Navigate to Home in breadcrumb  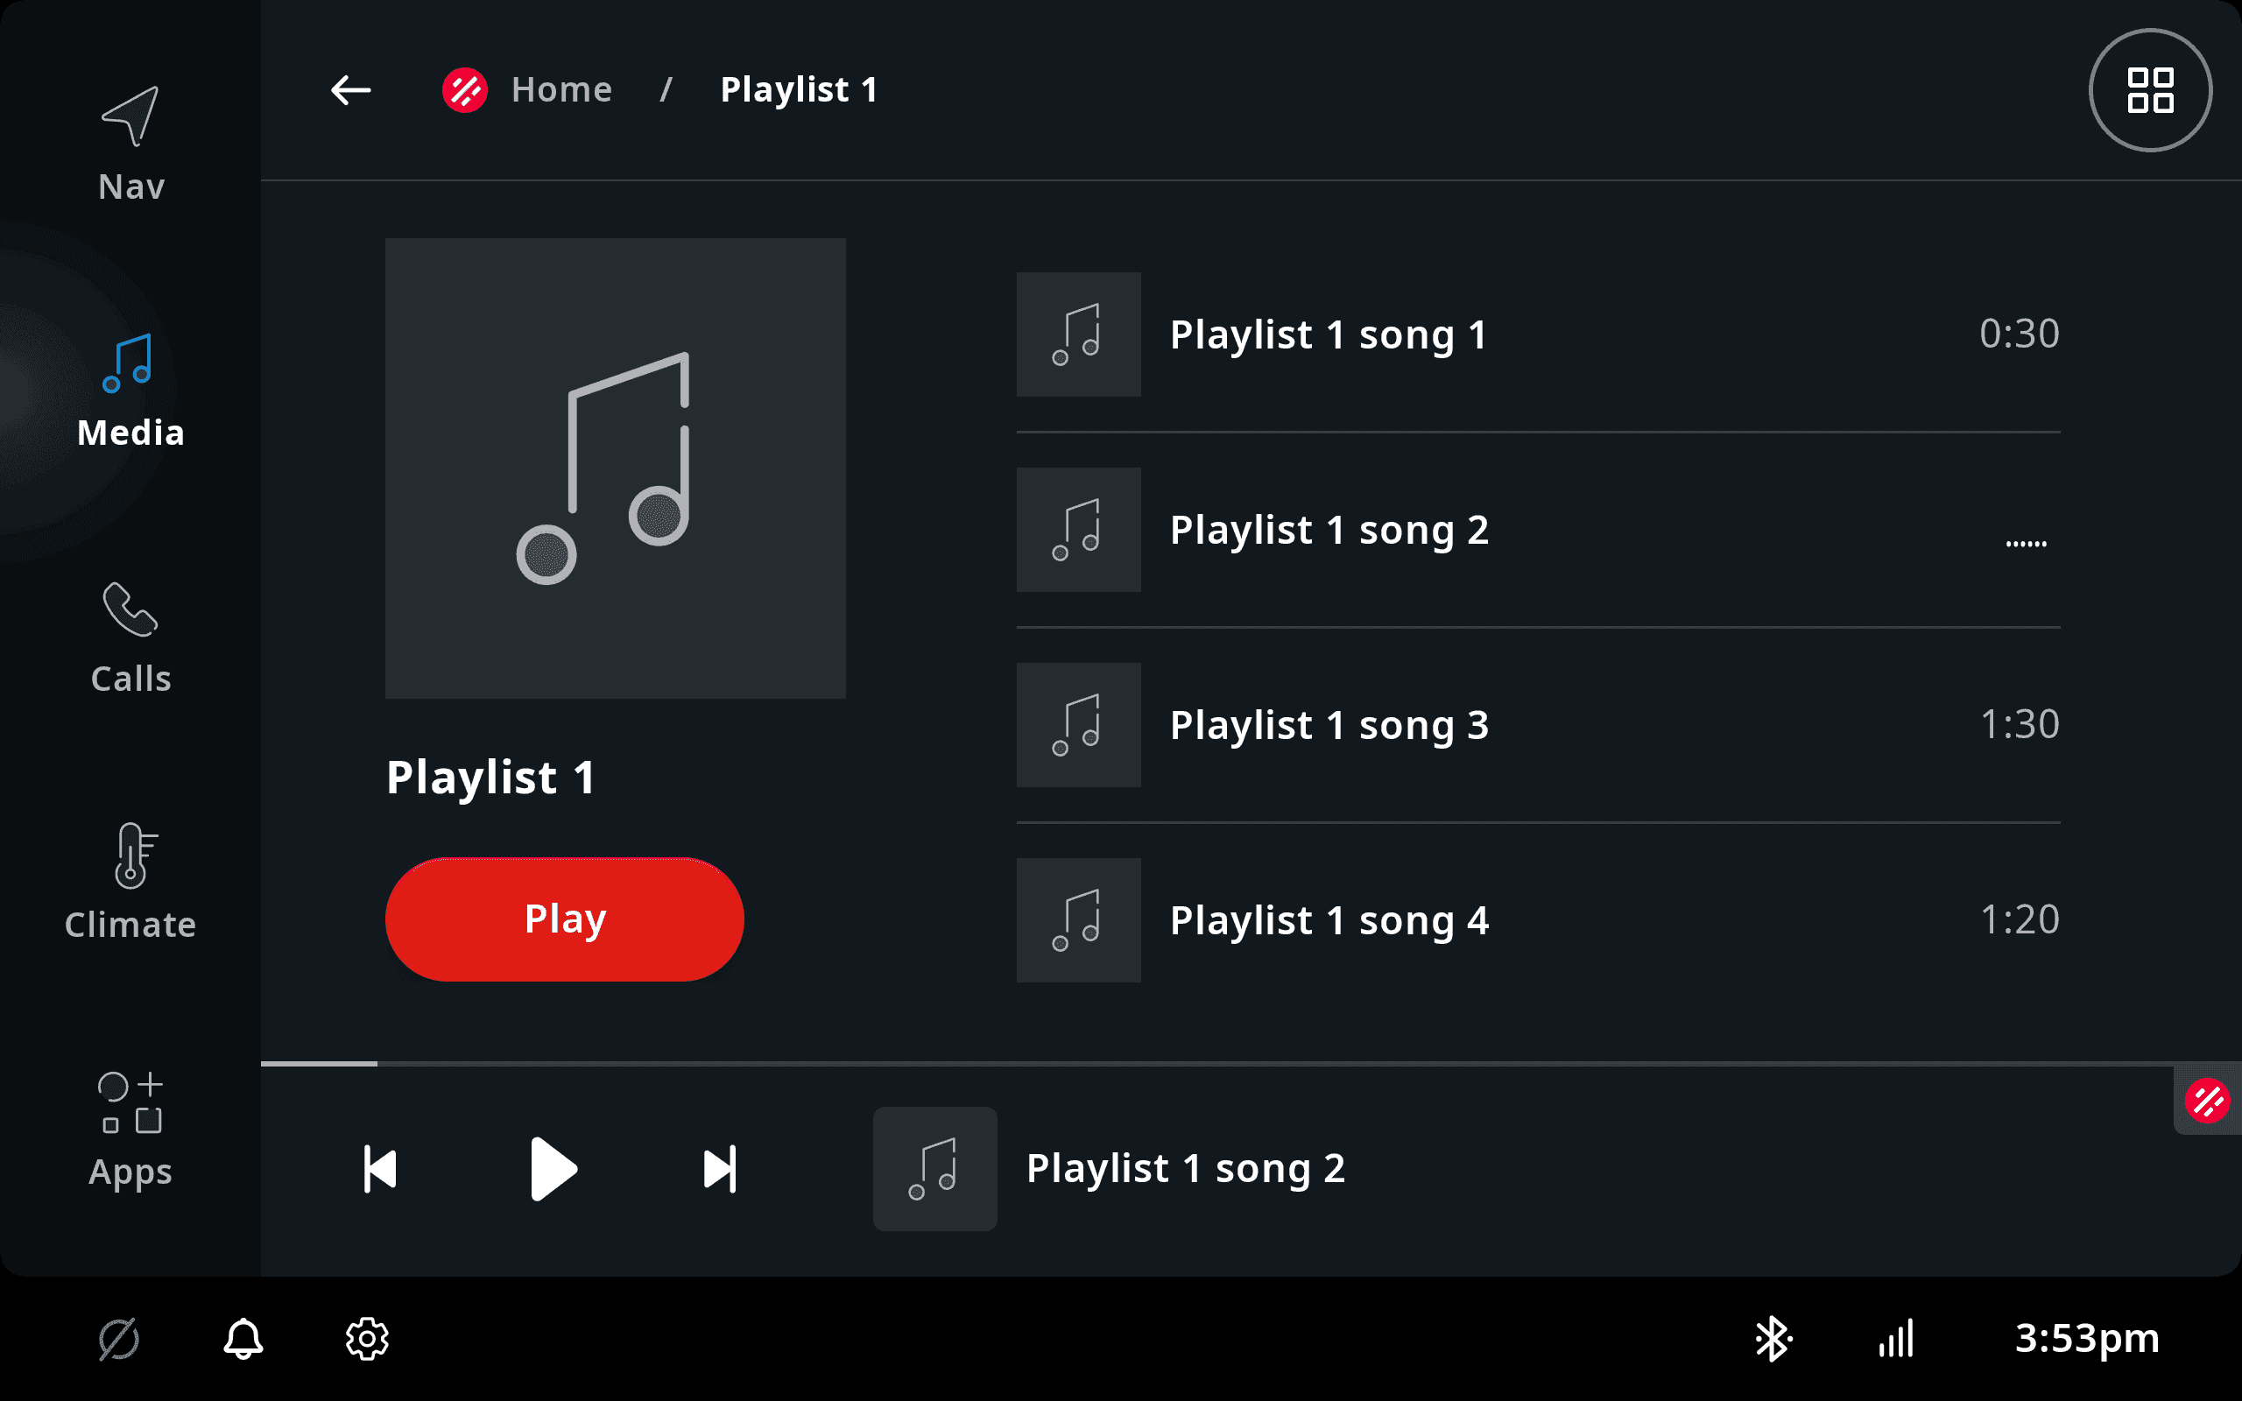tap(561, 90)
